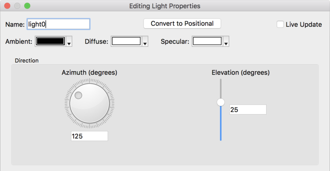Click the Editing Light Properties title bar

[165, 6]
